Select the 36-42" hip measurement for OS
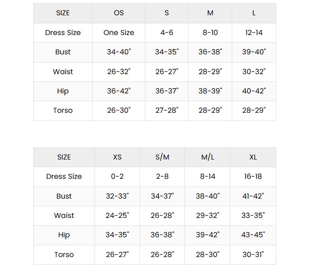The image size is (315, 271). pyautogui.click(x=119, y=91)
